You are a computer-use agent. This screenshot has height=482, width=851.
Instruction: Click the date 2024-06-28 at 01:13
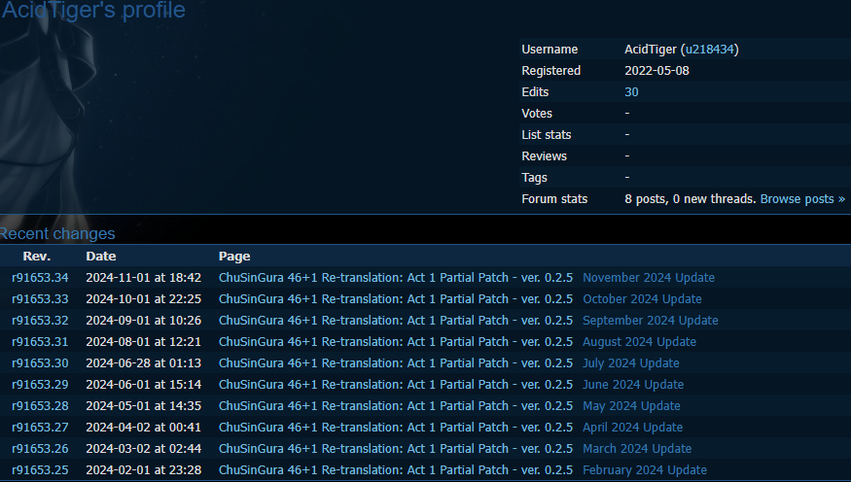click(143, 363)
